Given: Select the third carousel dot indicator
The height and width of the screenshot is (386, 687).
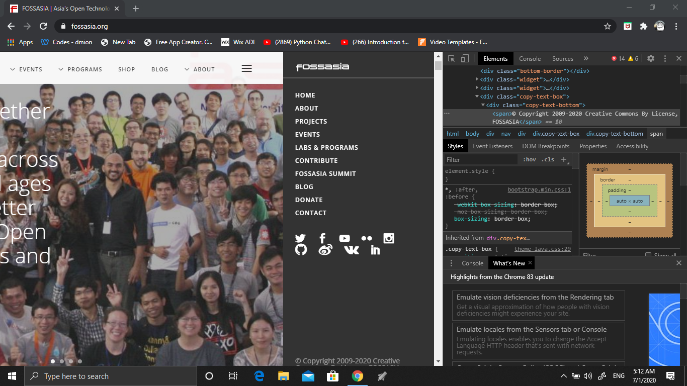Looking at the screenshot, I should coord(70,361).
